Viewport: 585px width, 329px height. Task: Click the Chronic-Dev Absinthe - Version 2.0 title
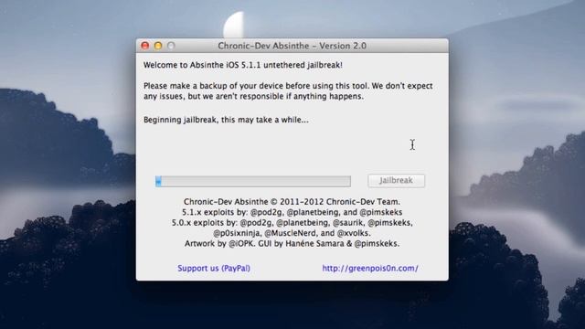coord(292,46)
